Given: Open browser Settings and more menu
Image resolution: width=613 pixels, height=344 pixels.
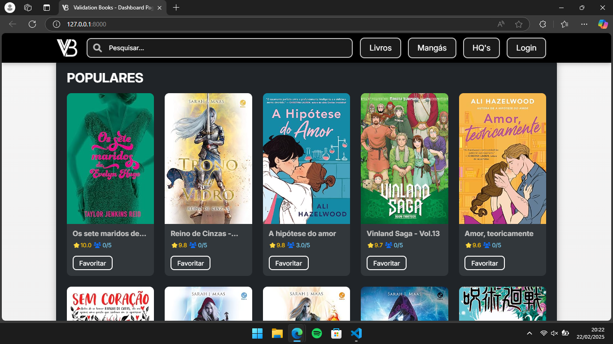Looking at the screenshot, I should [x=584, y=24].
